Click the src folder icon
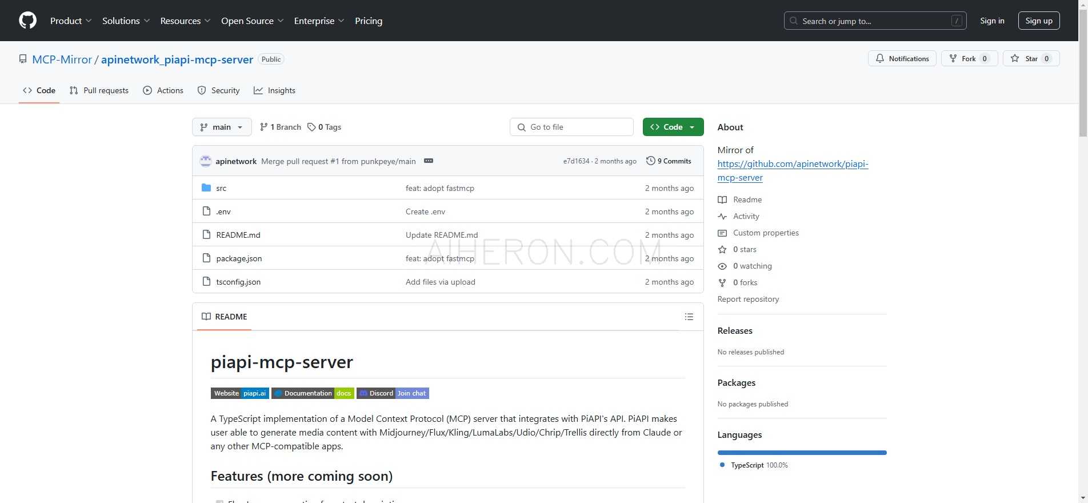Image resolution: width=1088 pixels, height=503 pixels. (206, 188)
